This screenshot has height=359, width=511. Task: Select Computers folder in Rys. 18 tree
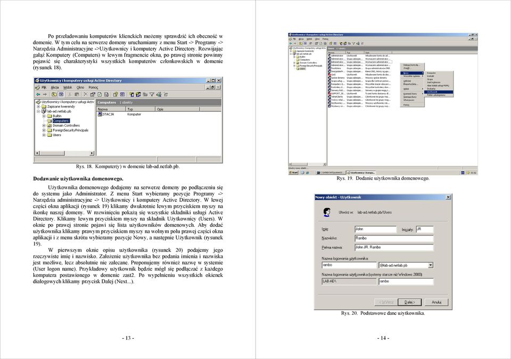(61, 121)
